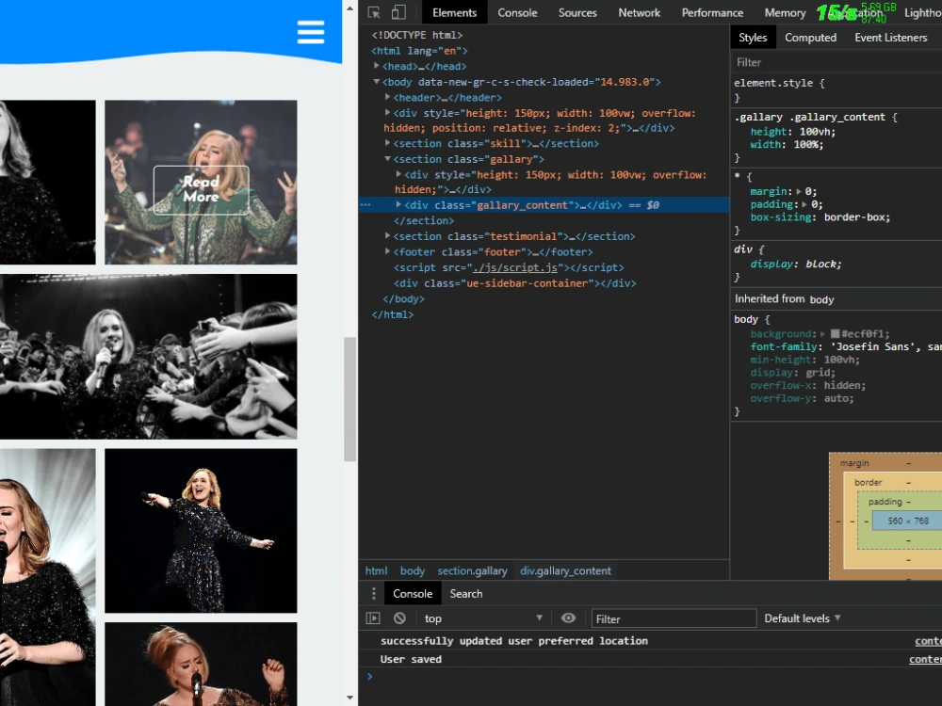The height and width of the screenshot is (706, 942).
Task: Click the page scrollbar down arrow
Action: [349, 698]
